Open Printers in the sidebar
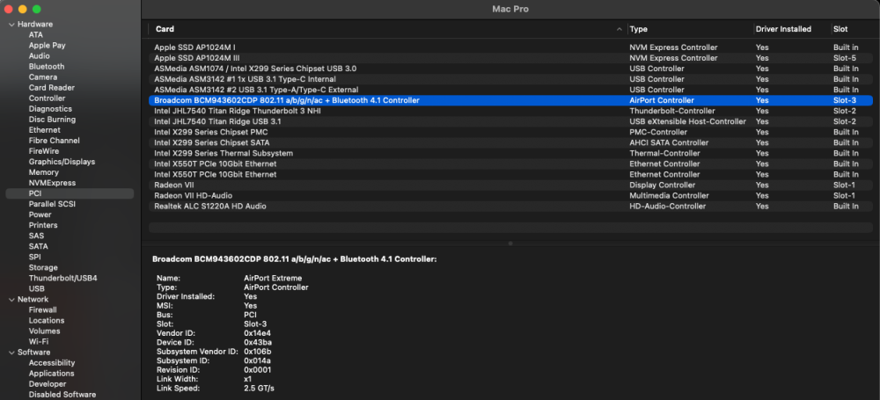880x400 pixels. 43,226
